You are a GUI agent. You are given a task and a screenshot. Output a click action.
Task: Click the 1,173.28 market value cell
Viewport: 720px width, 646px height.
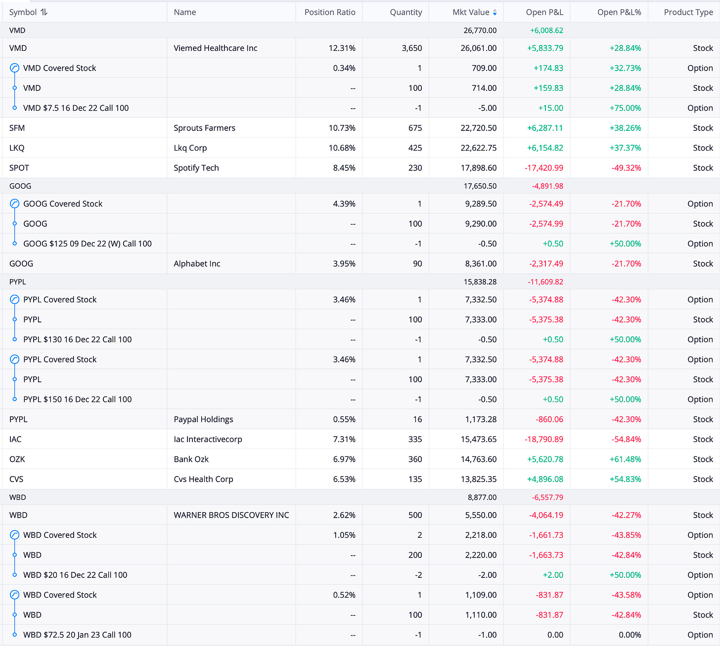point(481,419)
